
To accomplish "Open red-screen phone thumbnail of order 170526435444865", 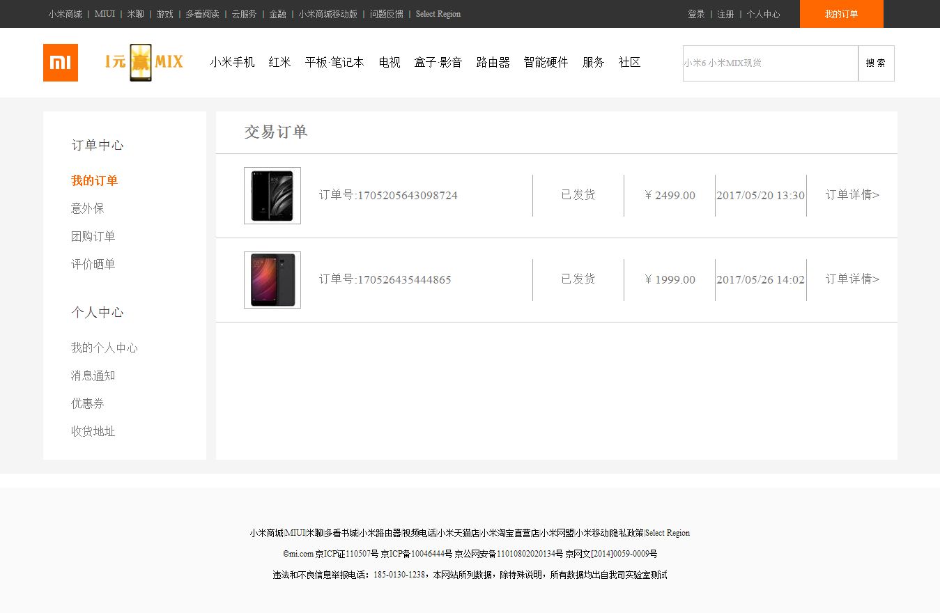I will coord(272,280).
